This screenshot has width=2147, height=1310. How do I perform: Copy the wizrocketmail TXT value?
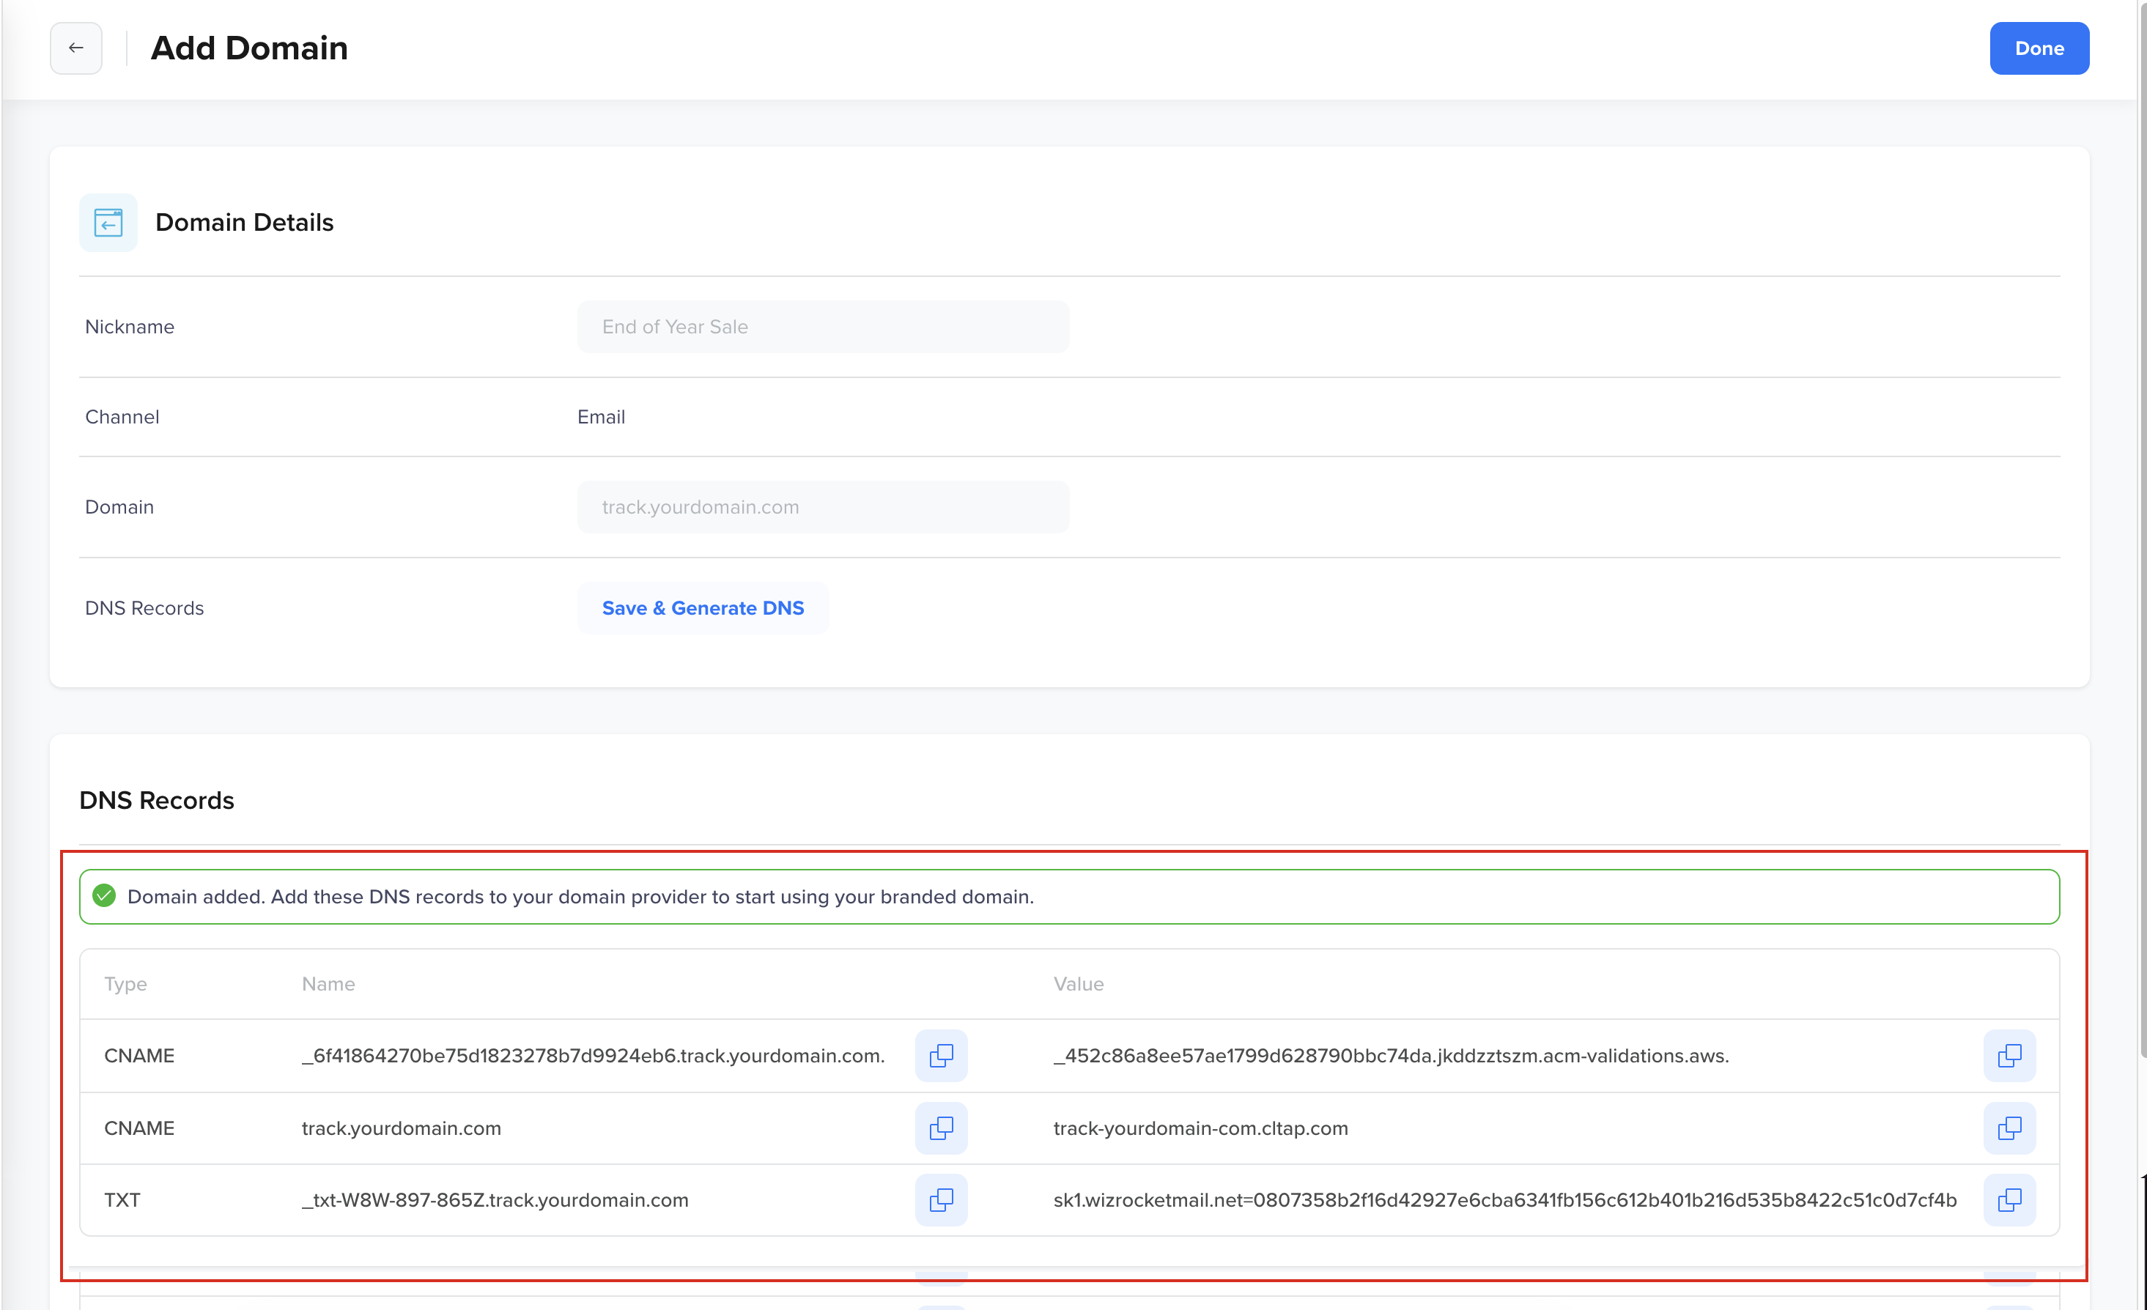pos(2009,1200)
